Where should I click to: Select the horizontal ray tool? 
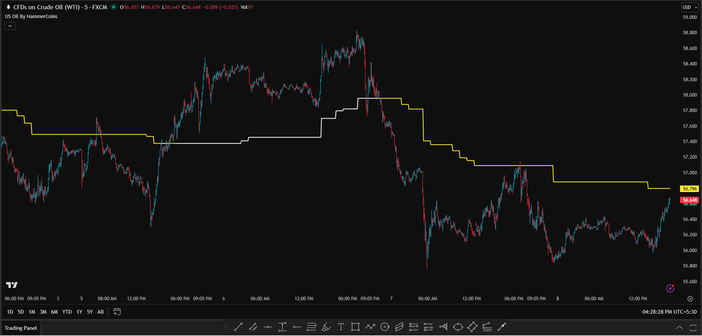[x=297, y=327]
